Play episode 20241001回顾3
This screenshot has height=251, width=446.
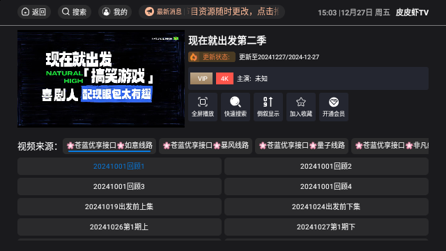pyautogui.click(x=119, y=186)
